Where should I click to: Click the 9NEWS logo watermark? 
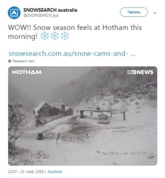(x=140, y=72)
